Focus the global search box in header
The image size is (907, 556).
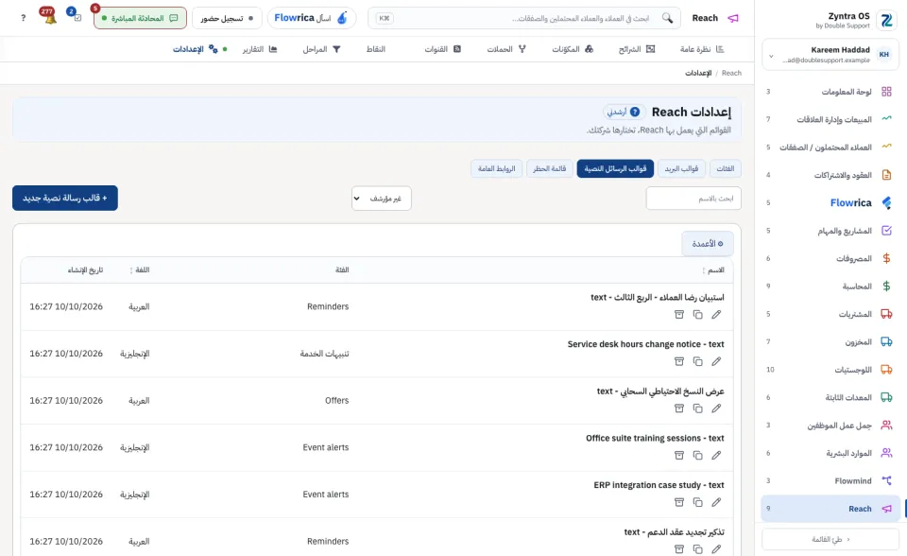tap(523, 18)
